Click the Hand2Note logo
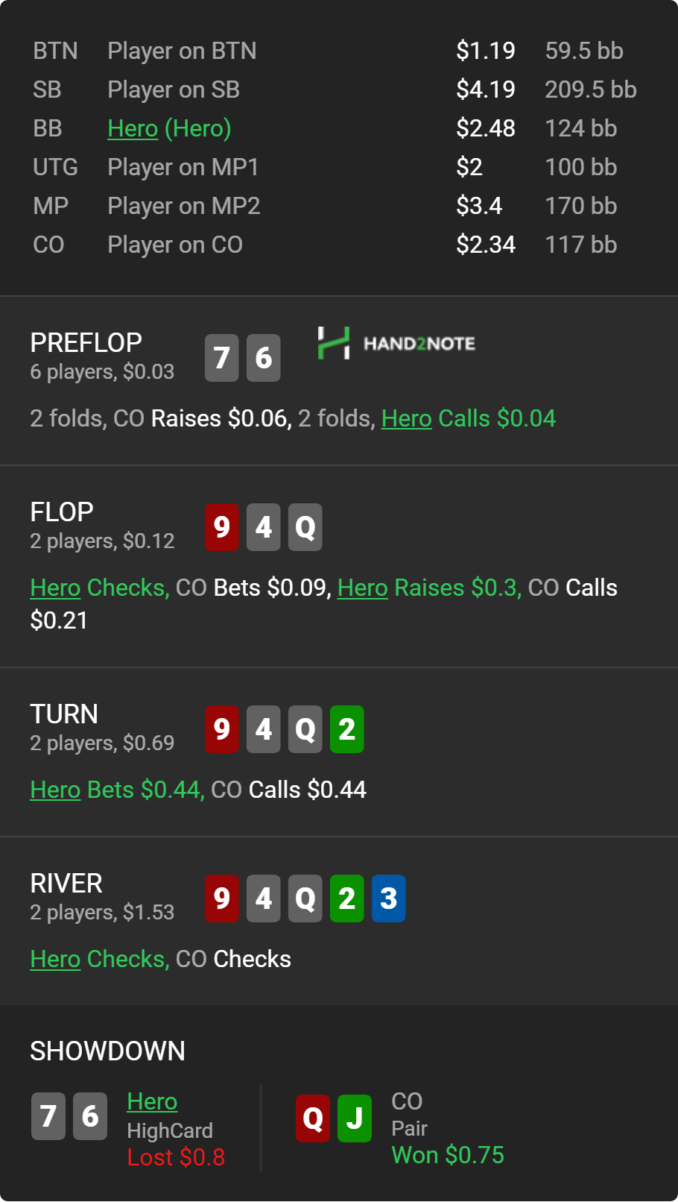 coord(396,344)
